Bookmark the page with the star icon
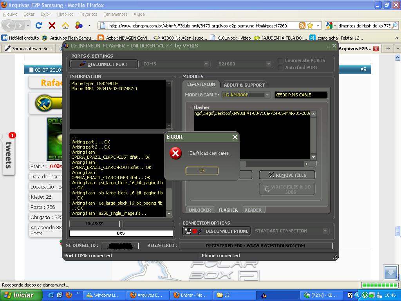The width and height of the screenshot is (401, 301). pyautogui.click(x=310, y=25)
